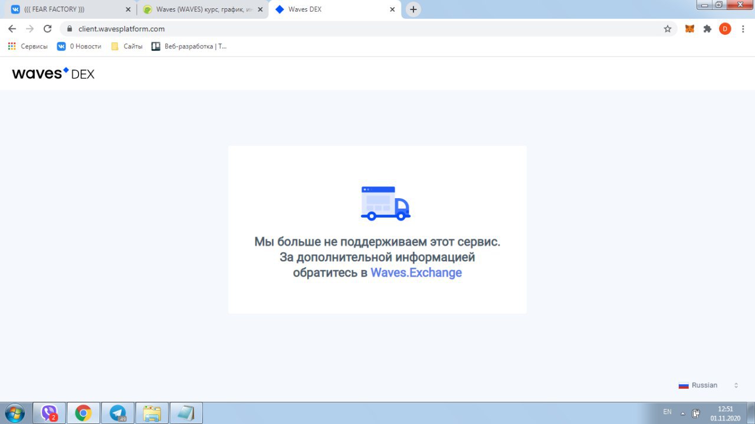Open the Веб-разработка bookmark
The image size is (755, 424).
click(189, 46)
